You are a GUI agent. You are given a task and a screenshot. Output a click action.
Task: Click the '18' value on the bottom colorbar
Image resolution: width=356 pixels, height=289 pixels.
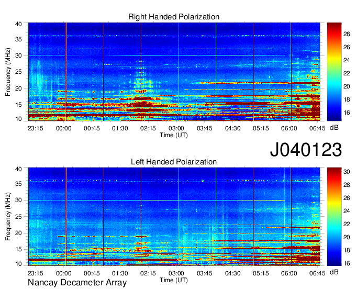(347, 250)
